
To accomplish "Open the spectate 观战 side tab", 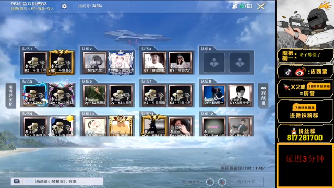I will (x=263, y=96).
